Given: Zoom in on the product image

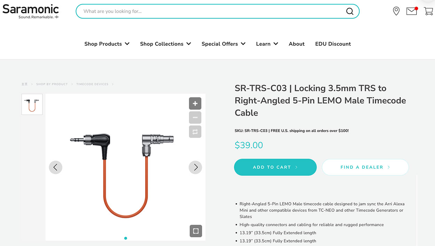Looking at the screenshot, I should [195, 103].
